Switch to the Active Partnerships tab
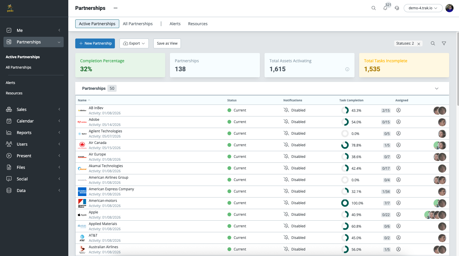459x256 pixels. pos(97,24)
